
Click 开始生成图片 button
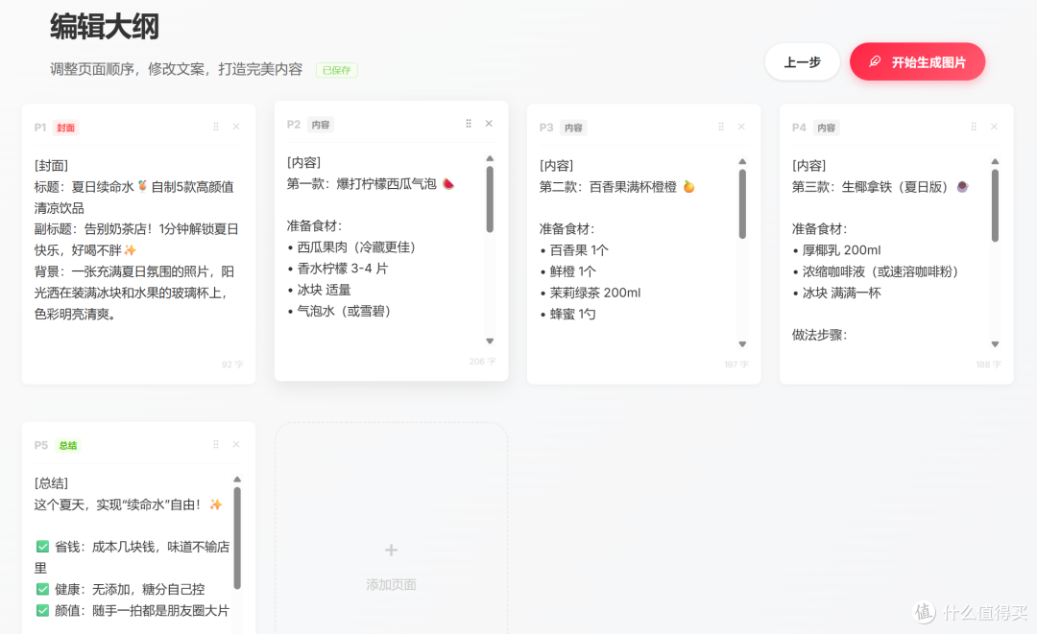(917, 61)
